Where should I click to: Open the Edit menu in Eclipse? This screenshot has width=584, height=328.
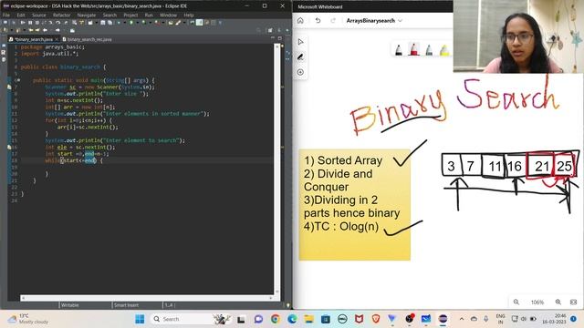(21, 15)
